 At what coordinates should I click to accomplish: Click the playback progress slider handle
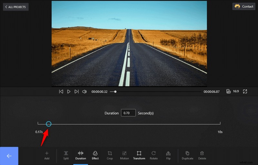click(x=115, y=91)
